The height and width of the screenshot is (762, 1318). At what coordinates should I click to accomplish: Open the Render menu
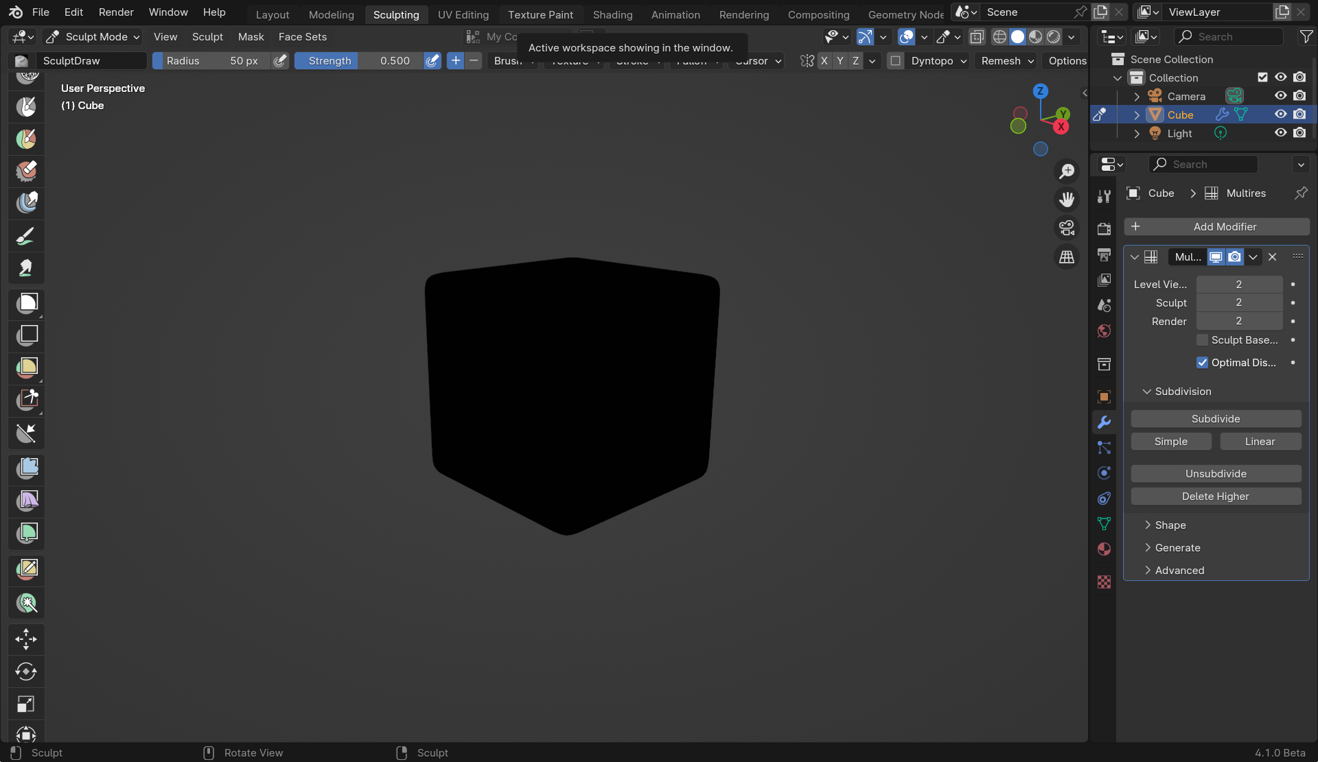click(x=116, y=12)
